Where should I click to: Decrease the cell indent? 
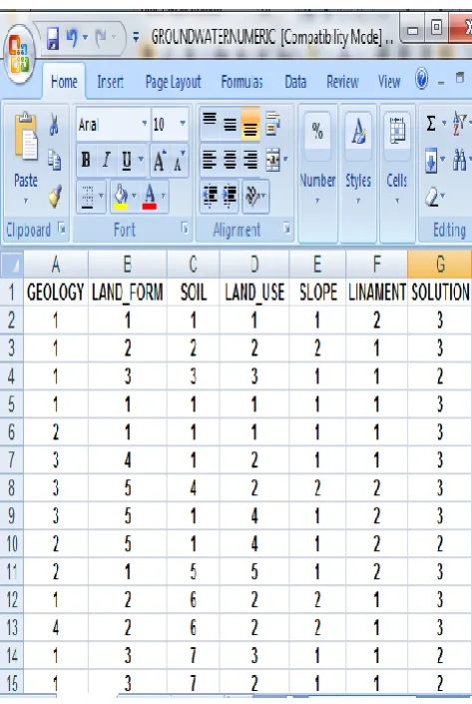pos(210,196)
